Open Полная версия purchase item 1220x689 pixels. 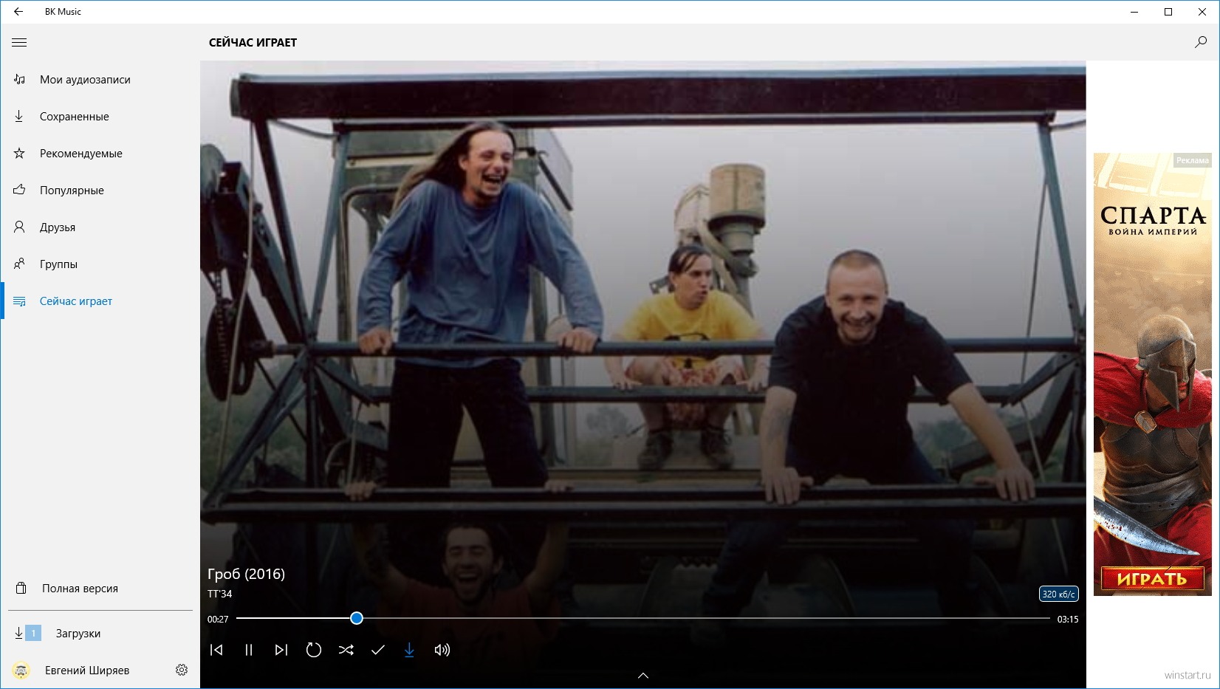coord(100,589)
